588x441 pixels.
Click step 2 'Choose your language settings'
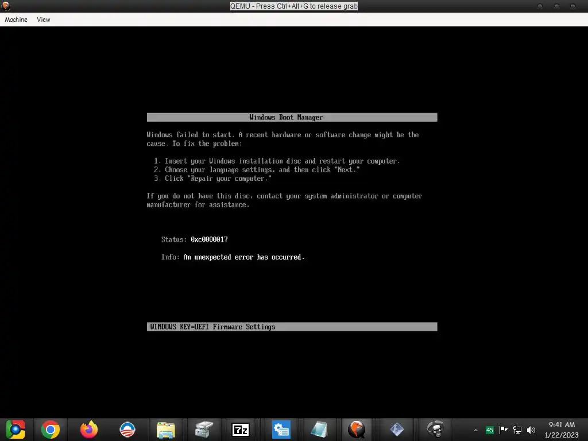pyautogui.click(x=257, y=170)
